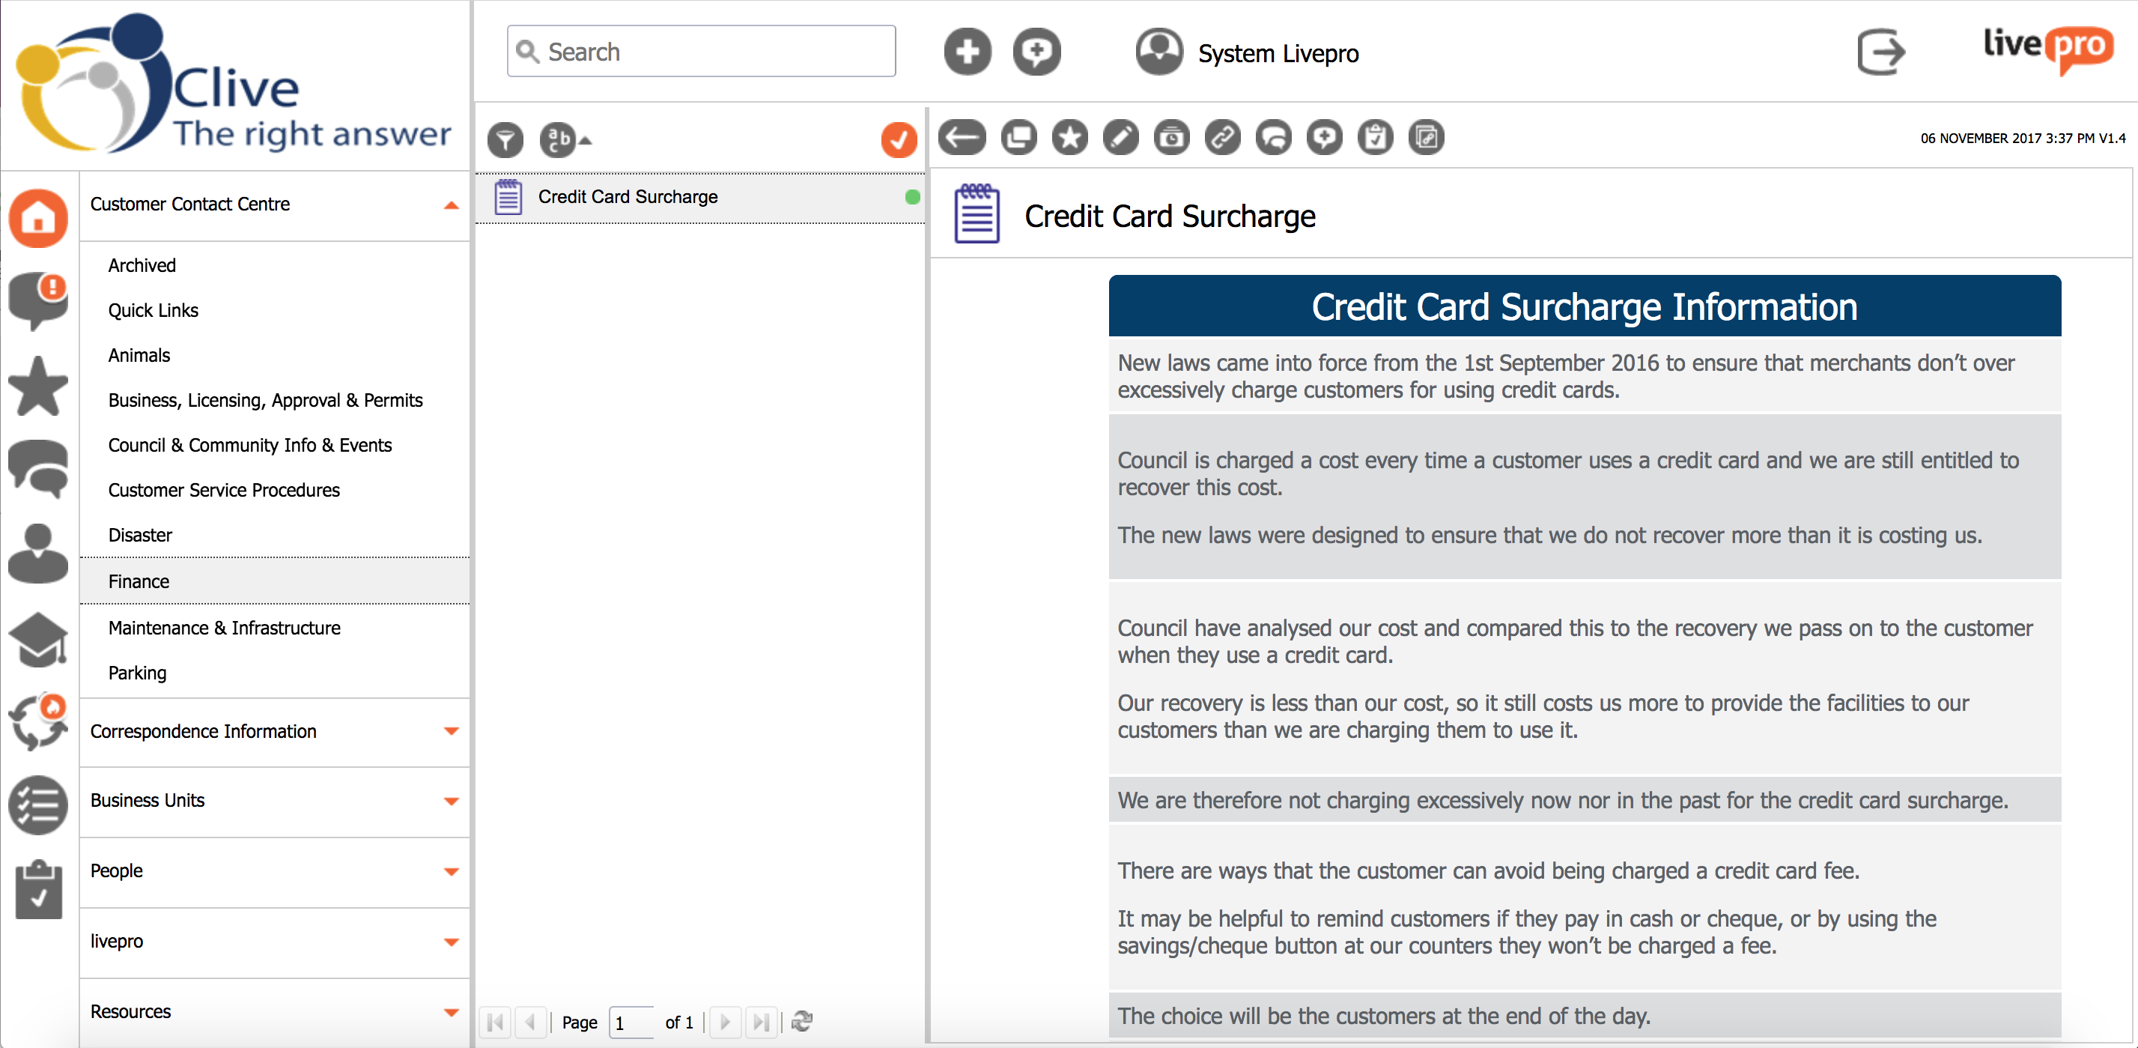Collapse the Customer Contact Centre section
The height and width of the screenshot is (1048, 2138).
tap(451, 205)
